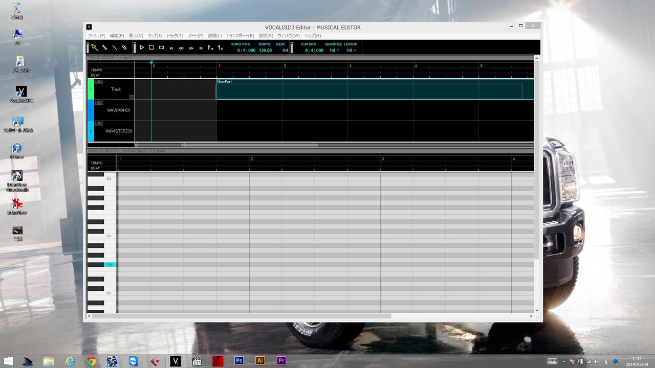Click the rewind transport button
The height and width of the screenshot is (368, 655).
click(181, 48)
